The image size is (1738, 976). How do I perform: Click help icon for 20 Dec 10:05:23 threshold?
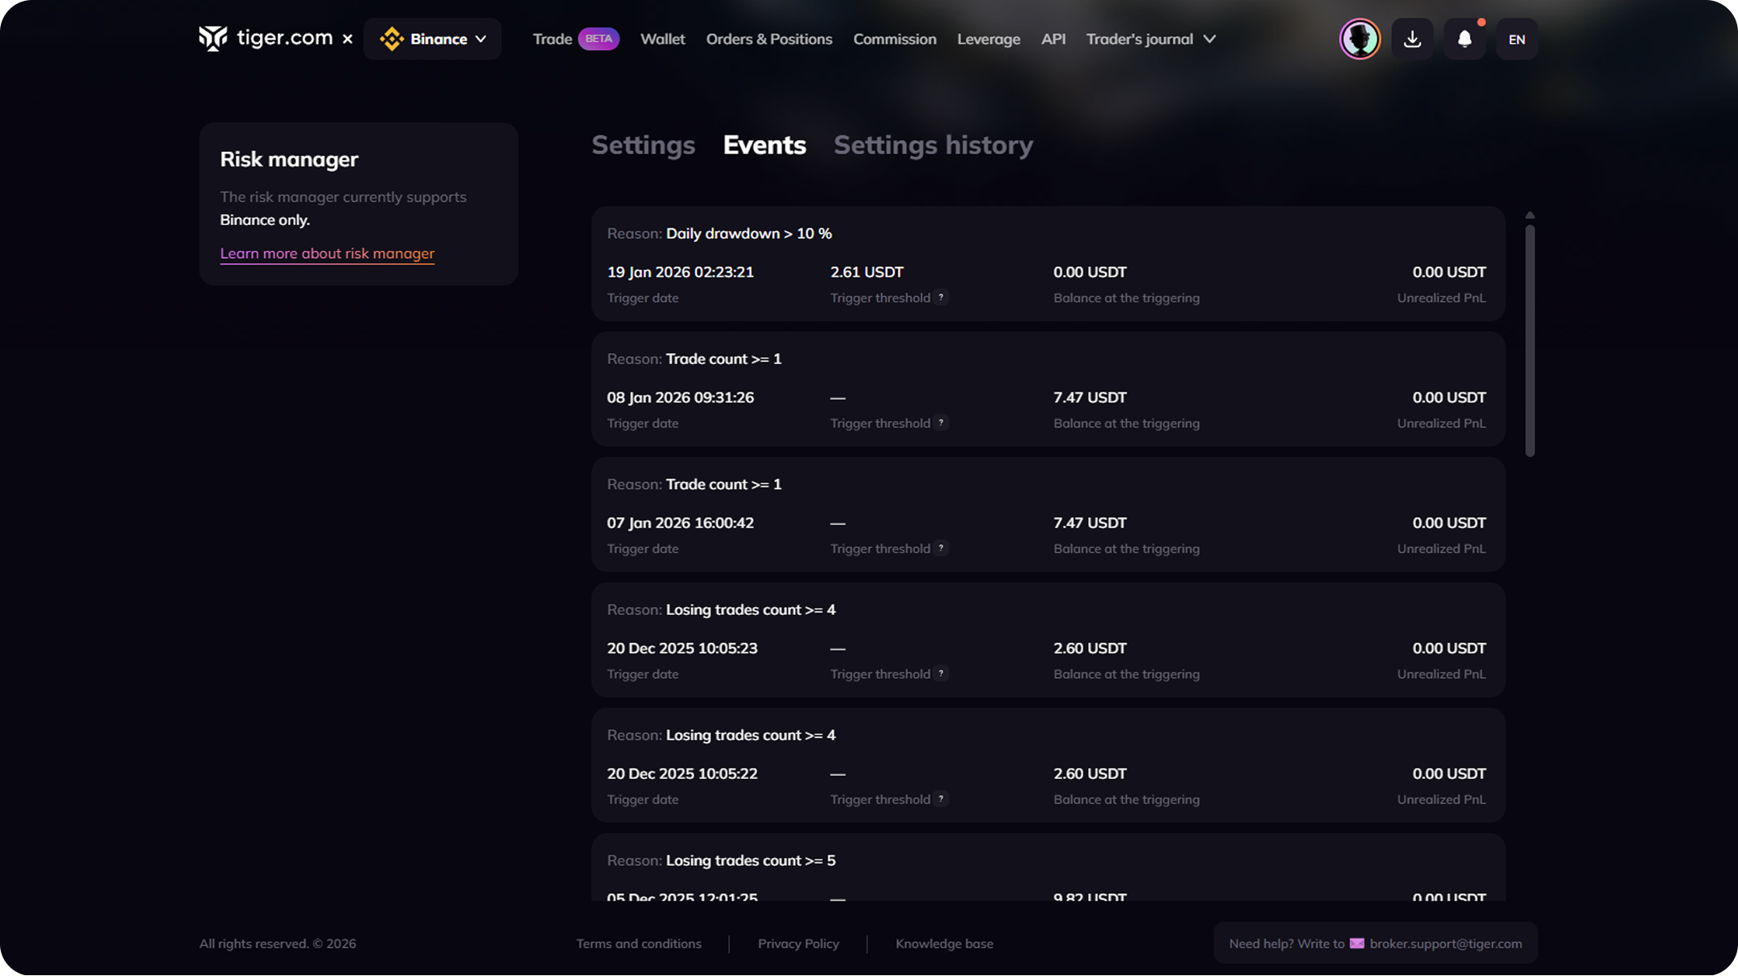tap(941, 674)
